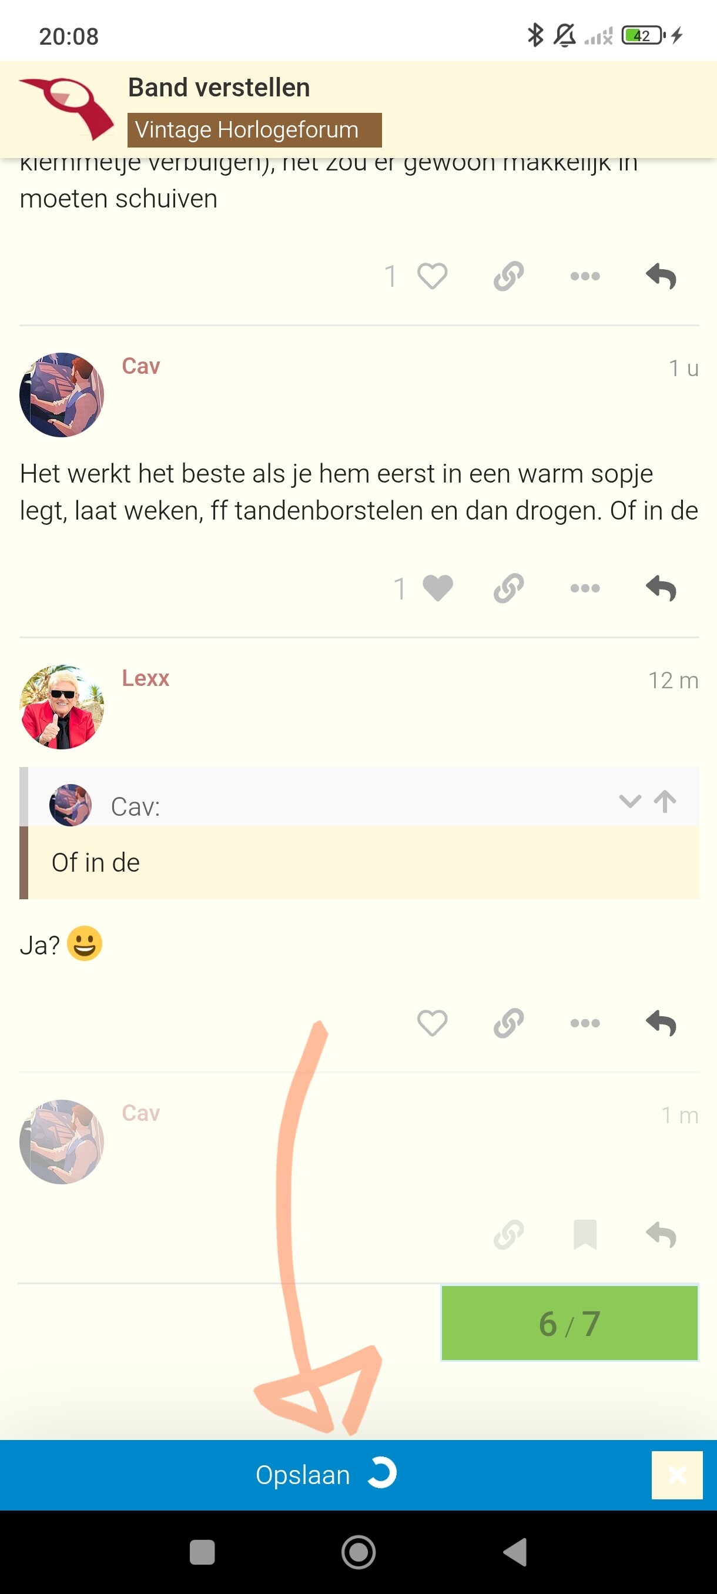Like Lexx's "Ja?" post with heart

tap(432, 1023)
